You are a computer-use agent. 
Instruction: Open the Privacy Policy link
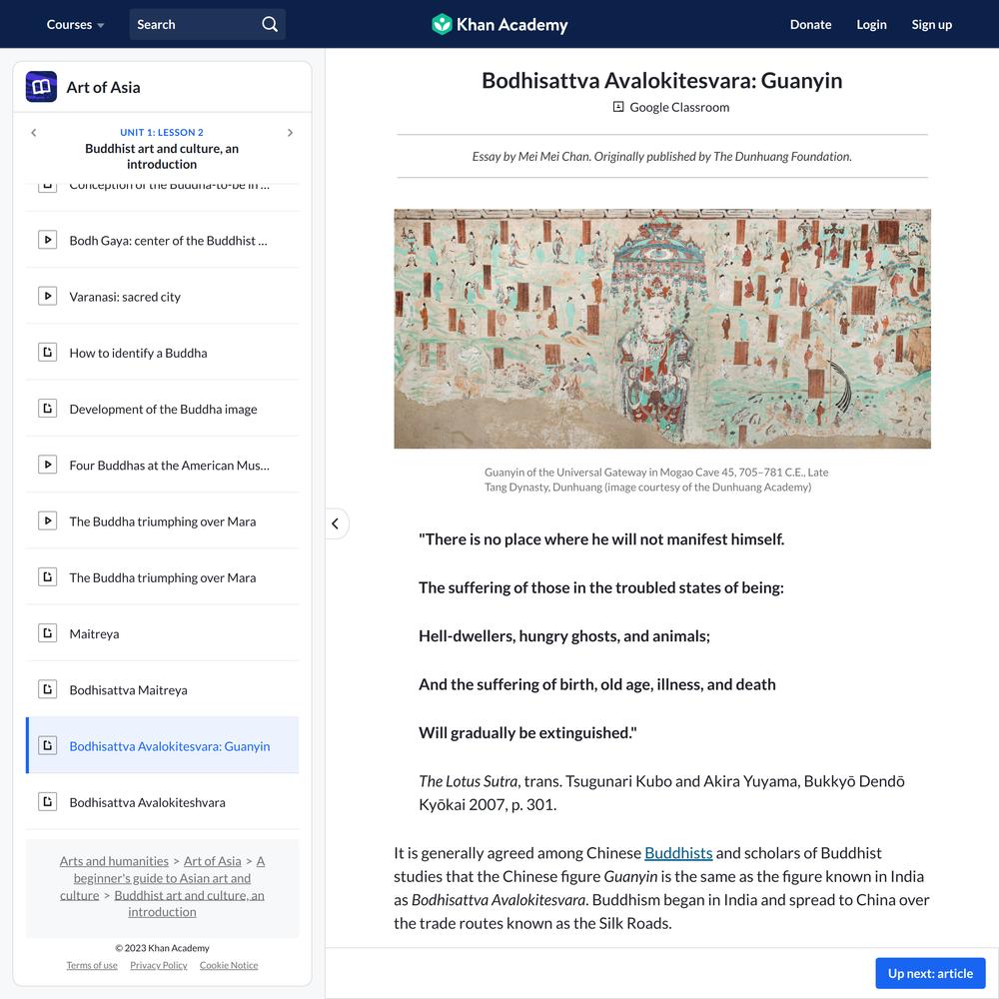(159, 965)
